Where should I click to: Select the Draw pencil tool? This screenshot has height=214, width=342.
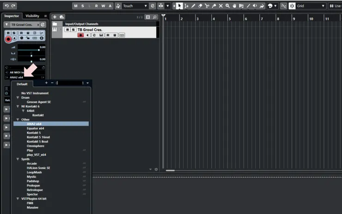click(x=193, y=6)
